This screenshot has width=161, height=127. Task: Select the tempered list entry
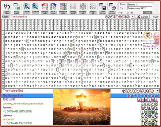[8, 119]
